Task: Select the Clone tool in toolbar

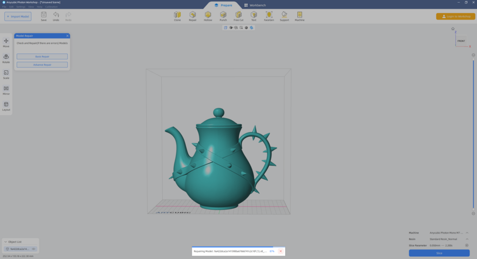Action: tap(177, 16)
